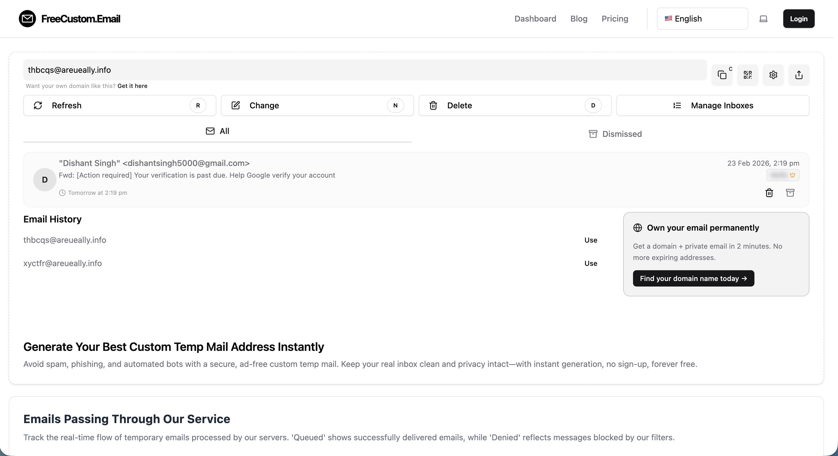
Task: Open the Get it here link
Action: [x=132, y=86]
